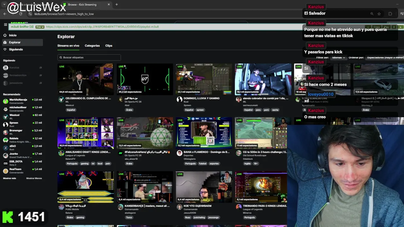Click the sacha tag under sachauzumaki stream
Viewport: 404px width, 227px height.
(x=275, y=110)
